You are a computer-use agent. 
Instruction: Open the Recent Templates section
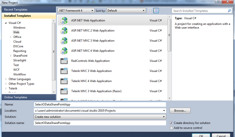[x=29, y=10]
